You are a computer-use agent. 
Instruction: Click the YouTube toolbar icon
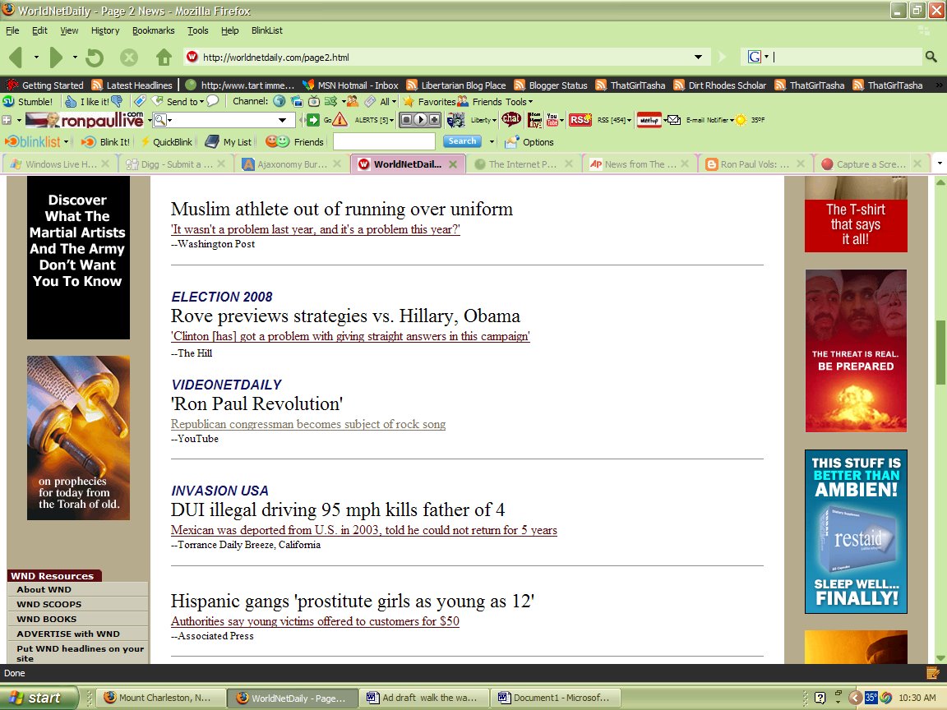click(552, 119)
